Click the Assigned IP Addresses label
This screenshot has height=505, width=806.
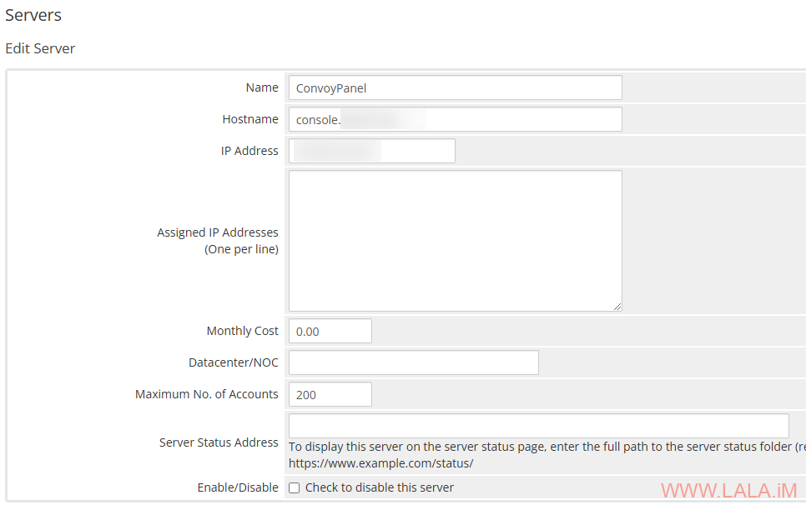(x=218, y=232)
